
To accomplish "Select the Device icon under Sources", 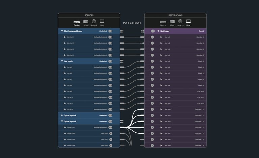I will [x=77, y=23].
